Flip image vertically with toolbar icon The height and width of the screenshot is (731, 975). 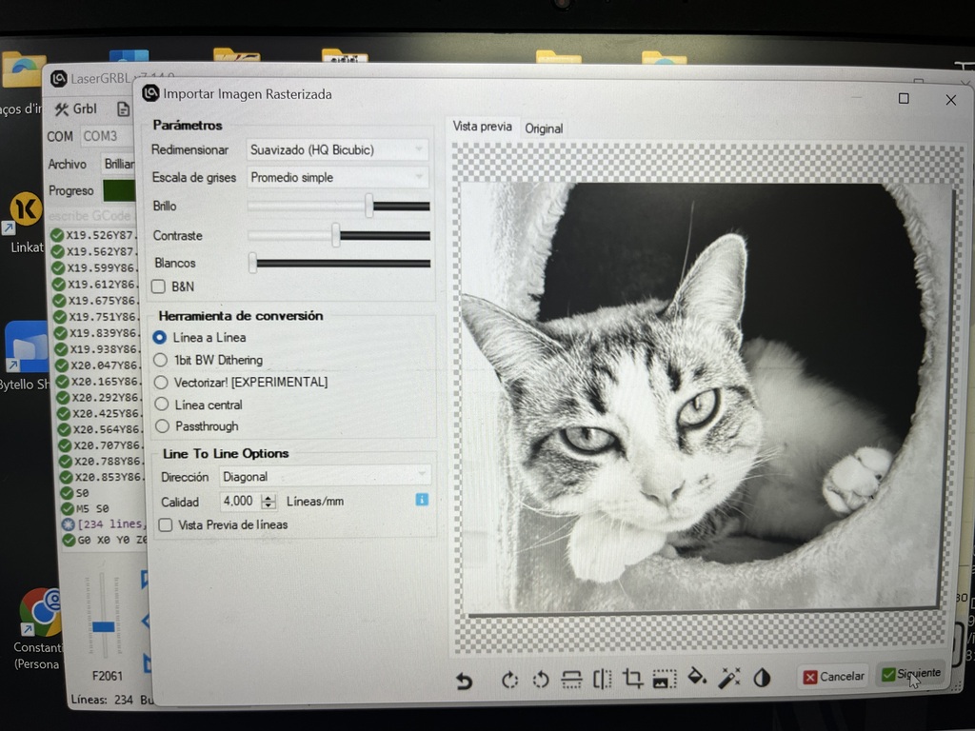coord(571,679)
